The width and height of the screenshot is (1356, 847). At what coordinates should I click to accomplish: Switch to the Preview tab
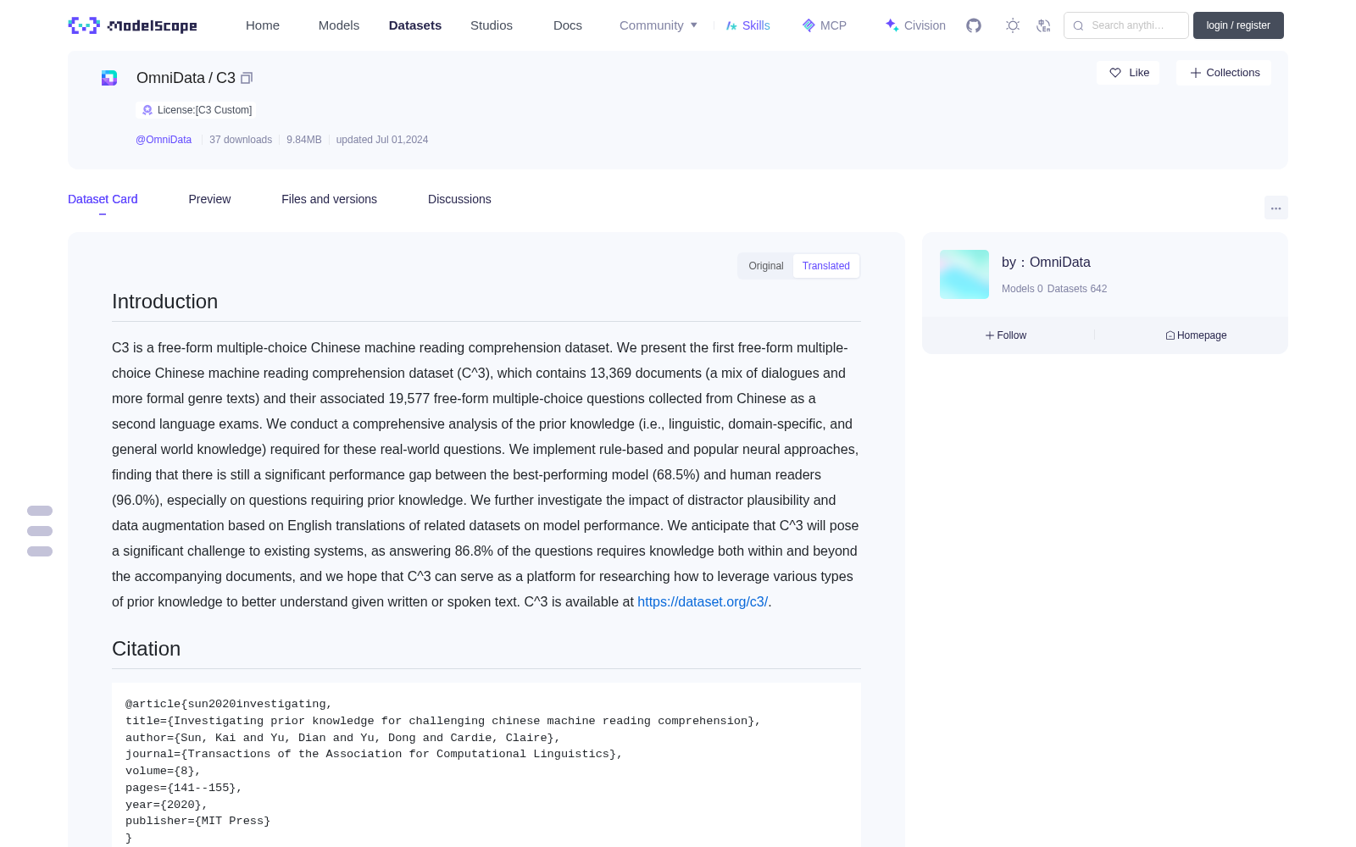click(x=209, y=199)
